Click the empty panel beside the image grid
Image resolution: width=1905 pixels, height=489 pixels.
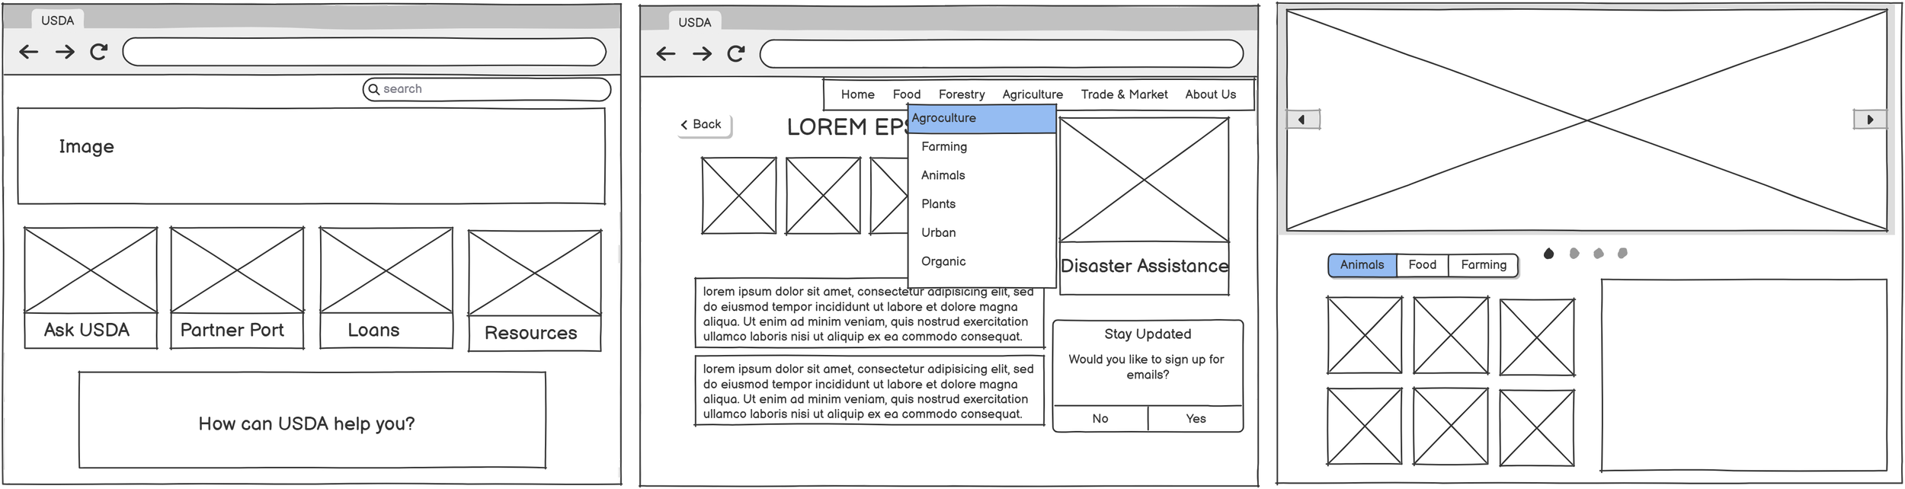pos(1743,375)
